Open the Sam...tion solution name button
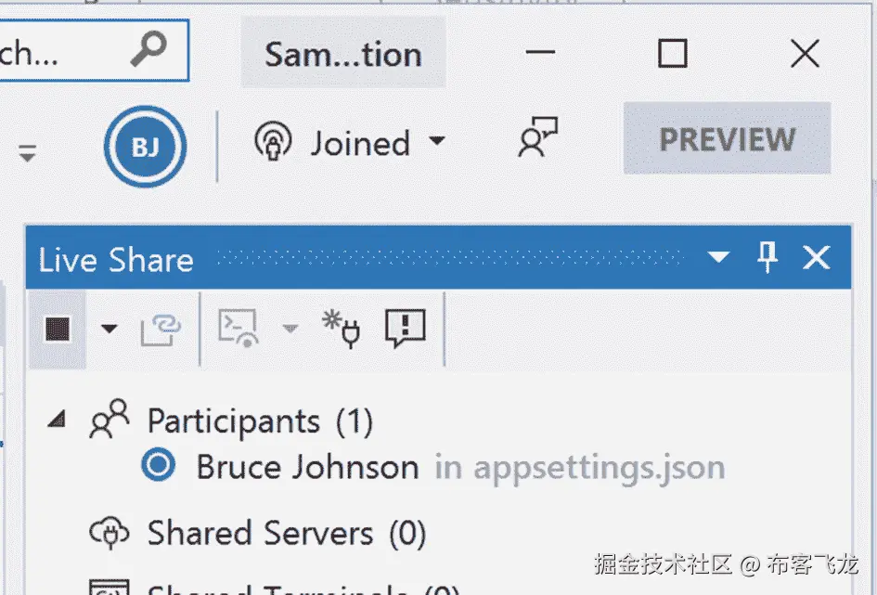This screenshot has width=877, height=595. pos(343,53)
